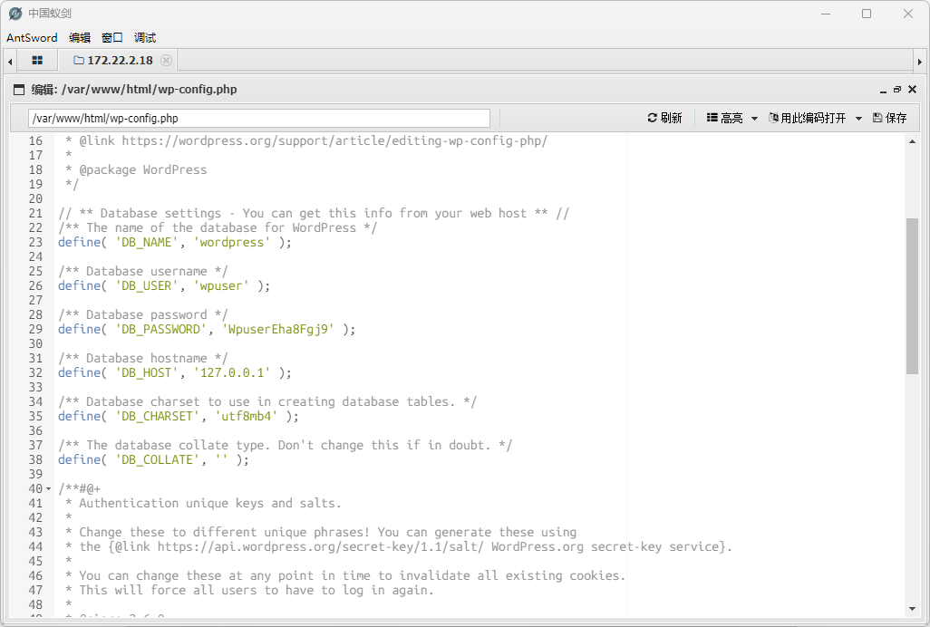The width and height of the screenshot is (930, 627).
Task: Click the home grid icon tab
Action: 37,61
